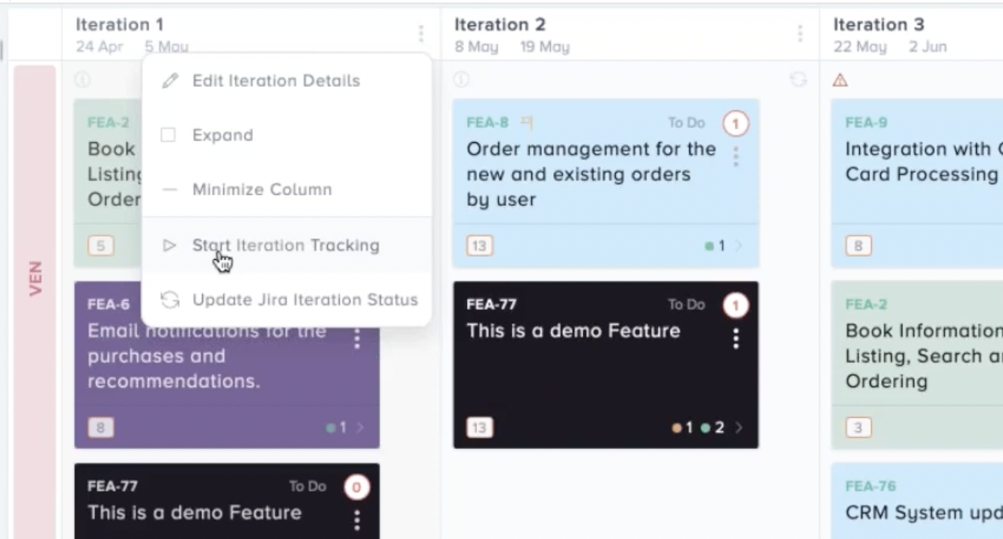Open Iteration 1 three-dot options menu
Viewport: 1003px width, 539px height.
(421, 34)
